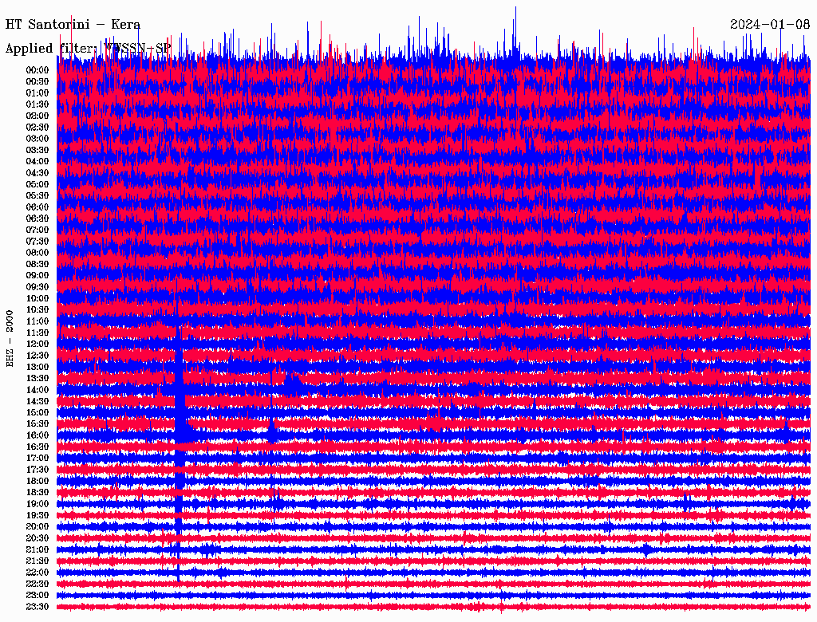The height and width of the screenshot is (622, 817).
Task: Click the 13:30 time row label
Action: coord(37,379)
